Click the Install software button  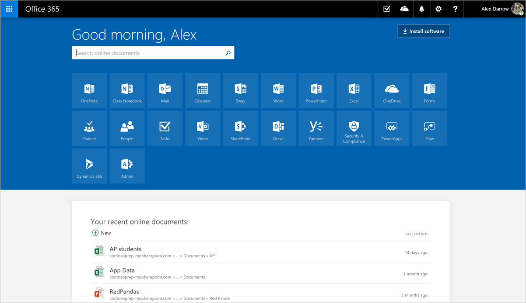424,31
